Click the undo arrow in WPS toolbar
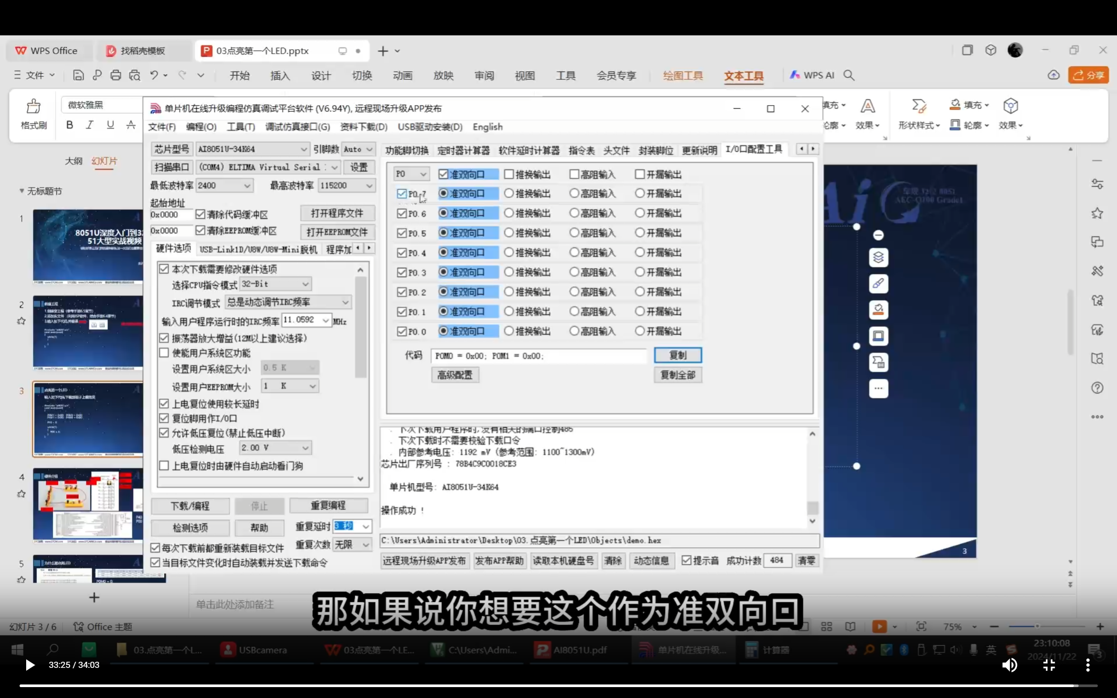 [154, 75]
